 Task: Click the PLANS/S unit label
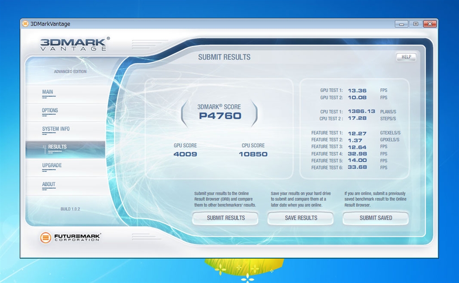tap(388, 112)
